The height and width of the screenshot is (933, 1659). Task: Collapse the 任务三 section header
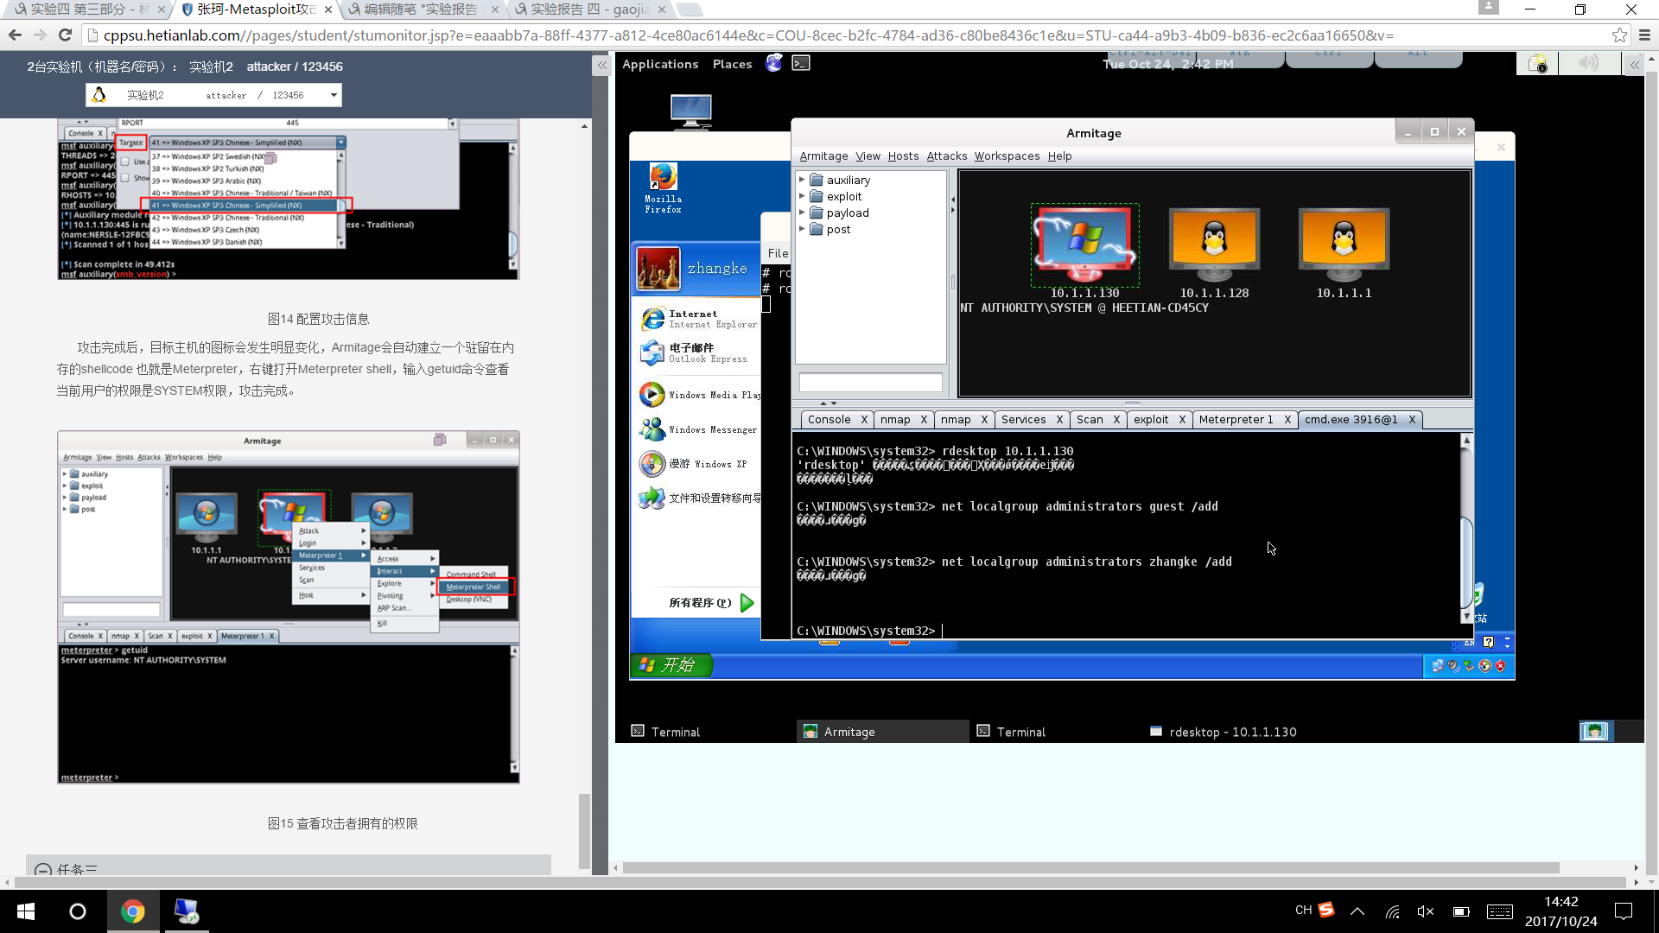[43, 869]
